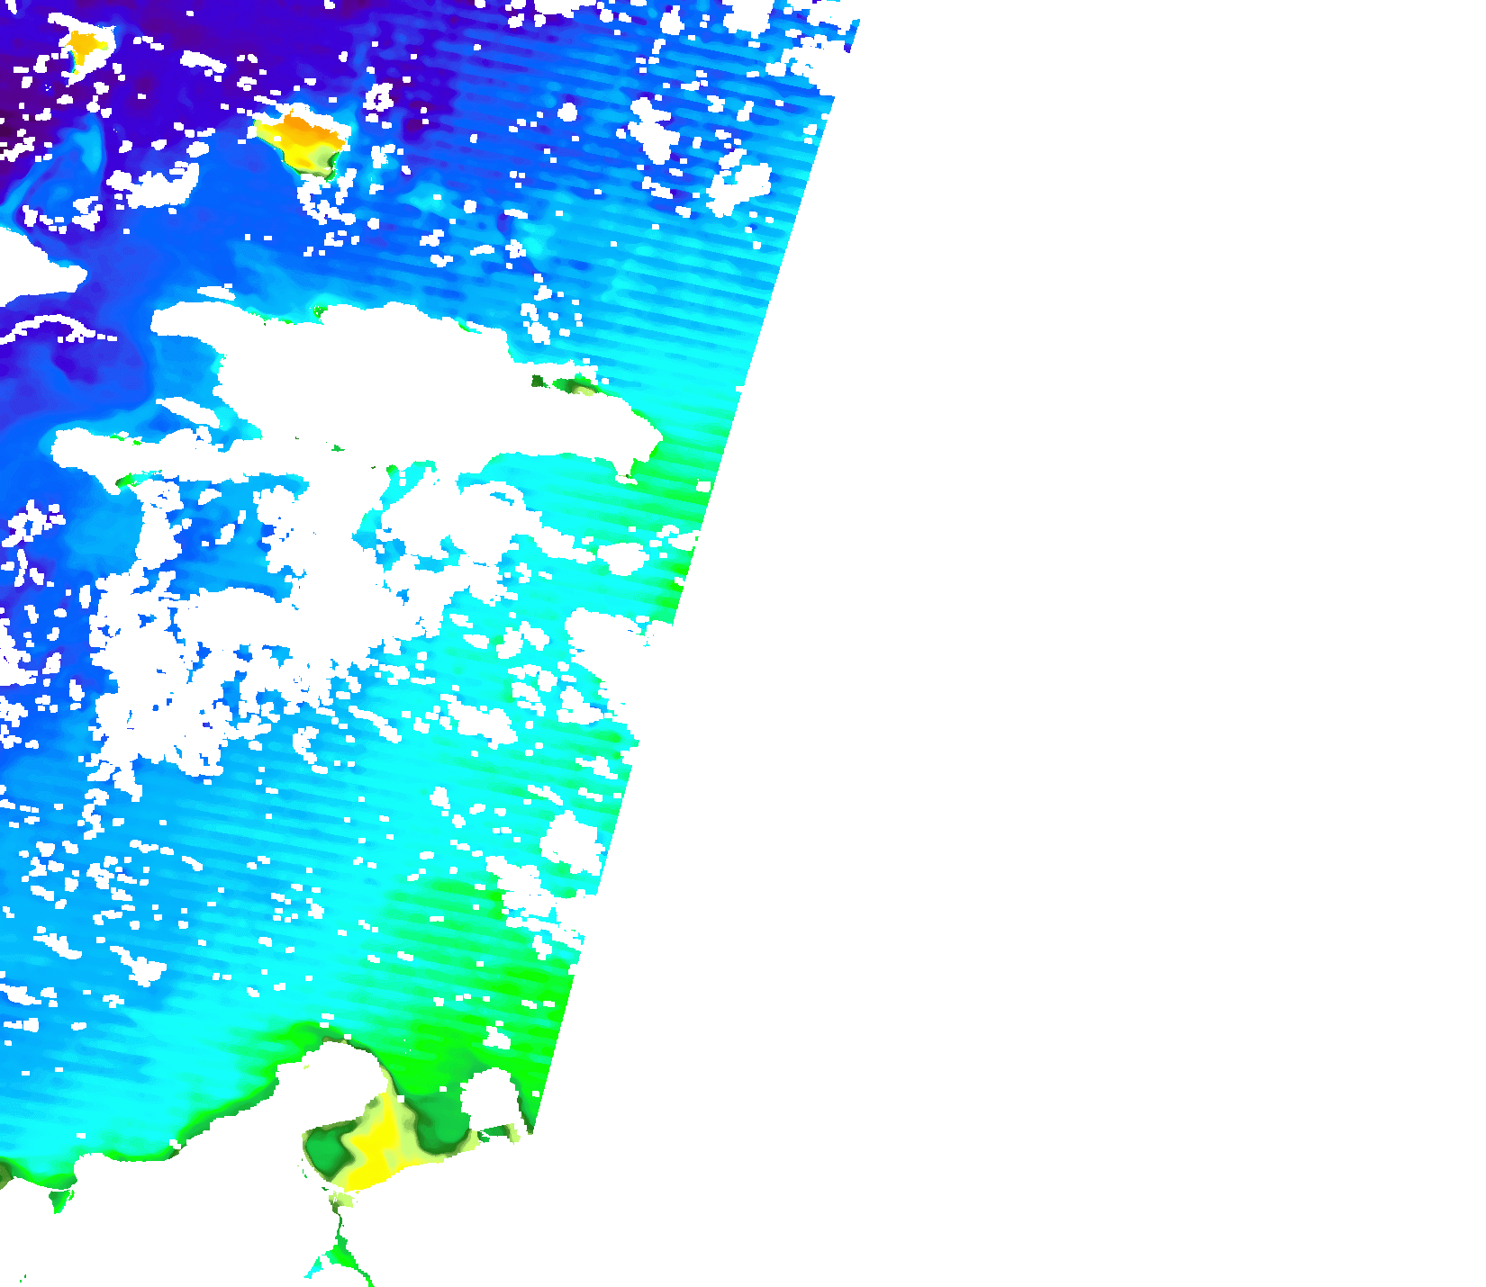Click the white blob near lower-right swath edge
The image size is (1486, 1287).
569,843
